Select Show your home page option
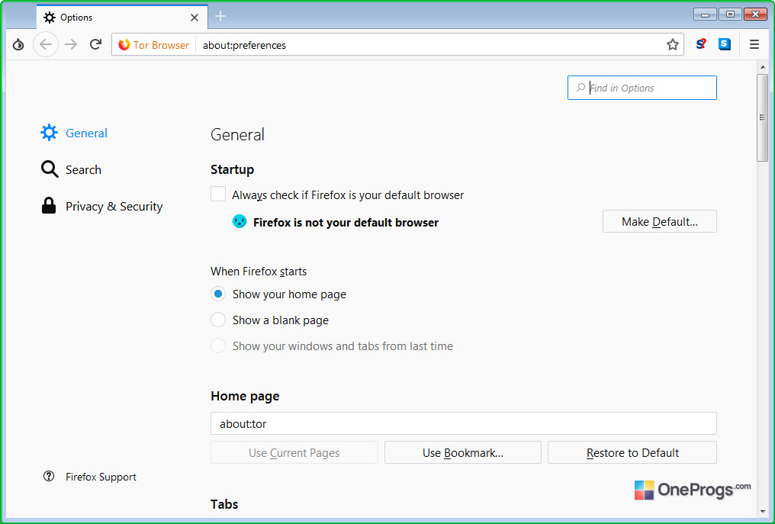The width and height of the screenshot is (775, 524). (x=218, y=294)
